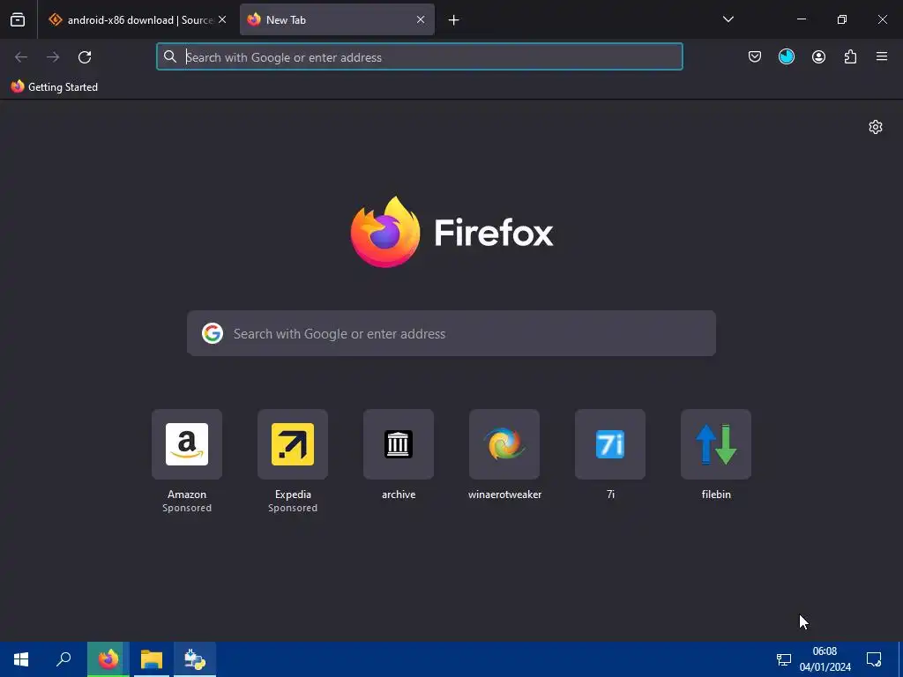Go forward one page
Screen dimensions: 903x677
53,57
